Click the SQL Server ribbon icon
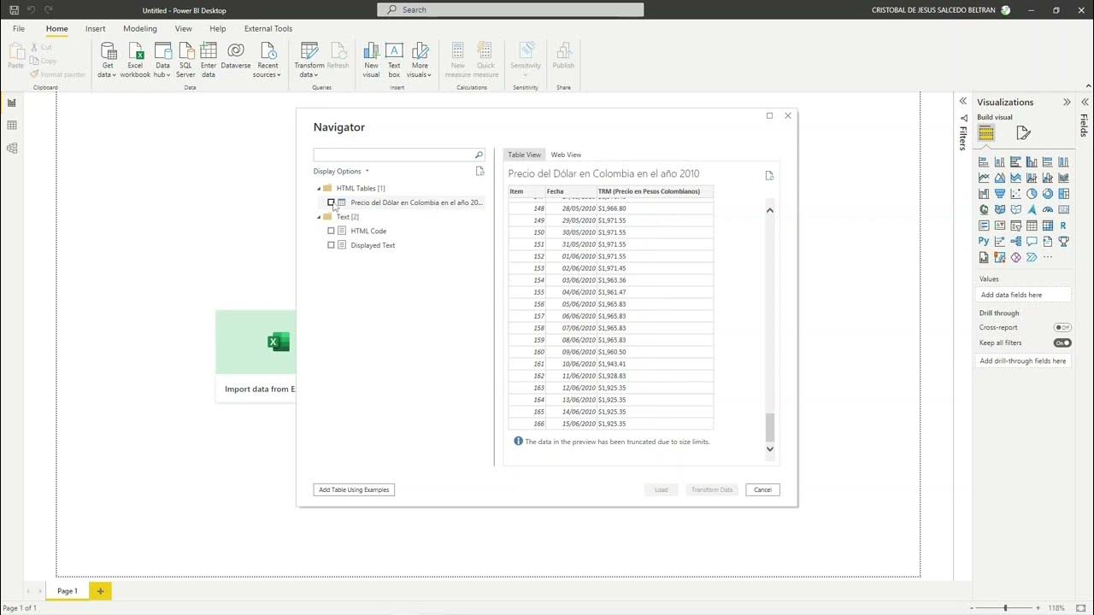The width and height of the screenshot is (1094, 615). (x=185, y=60)
